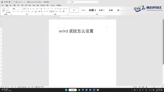Click the enclosed character icon

pos(42,11)
